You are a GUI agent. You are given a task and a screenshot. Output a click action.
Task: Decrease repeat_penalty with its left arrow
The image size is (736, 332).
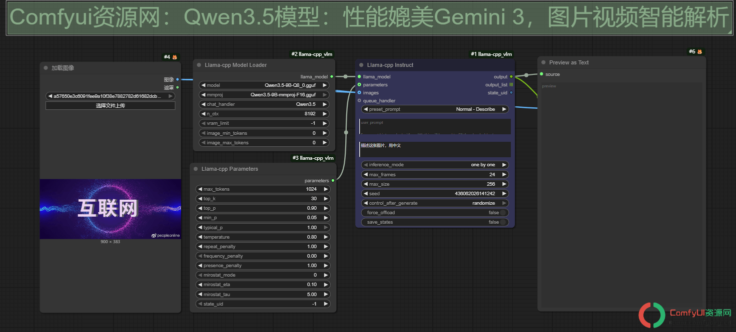pos(200,247)
